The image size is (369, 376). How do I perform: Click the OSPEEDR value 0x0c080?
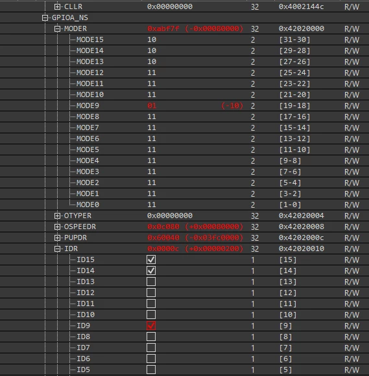(x=163, y=227)
